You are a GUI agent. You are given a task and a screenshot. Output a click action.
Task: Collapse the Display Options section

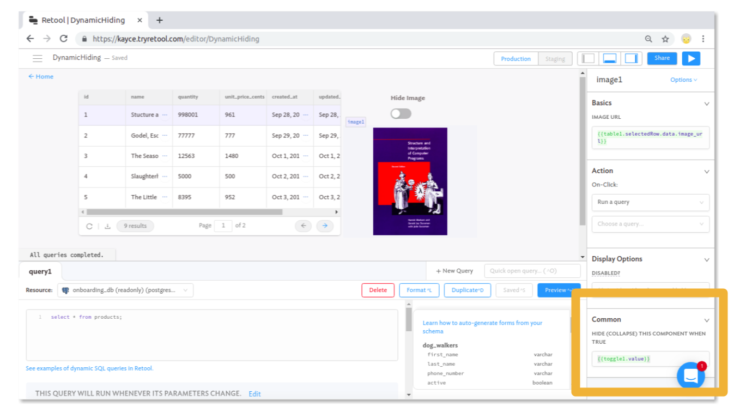click(x=706, y=259)
